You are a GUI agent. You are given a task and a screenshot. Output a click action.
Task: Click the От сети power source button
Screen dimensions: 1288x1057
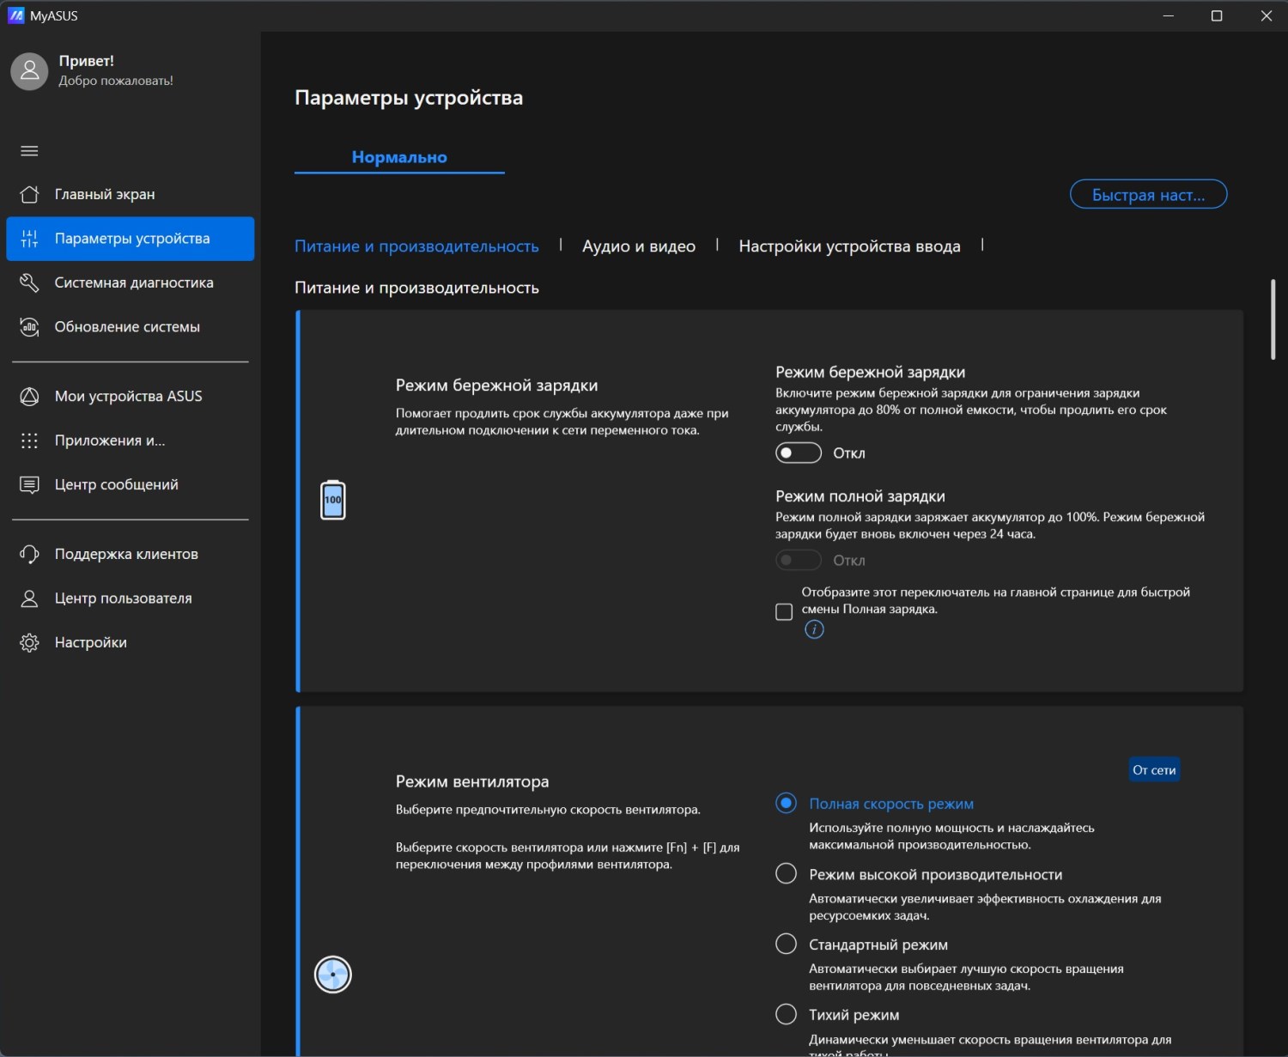click(1153, 770)
